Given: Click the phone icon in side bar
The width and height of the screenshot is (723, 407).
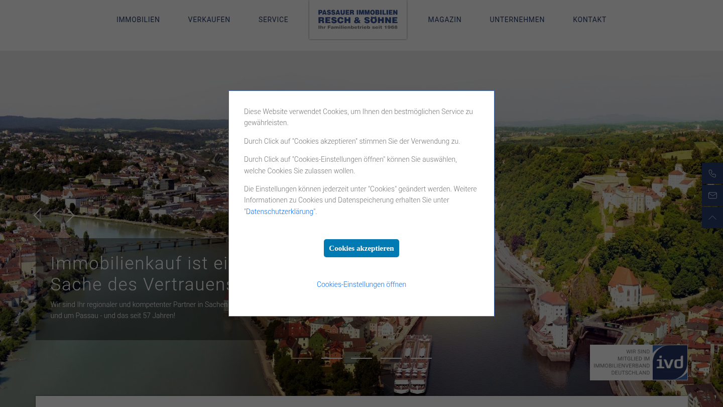Looking at the screenshot, I should (712, 173).
